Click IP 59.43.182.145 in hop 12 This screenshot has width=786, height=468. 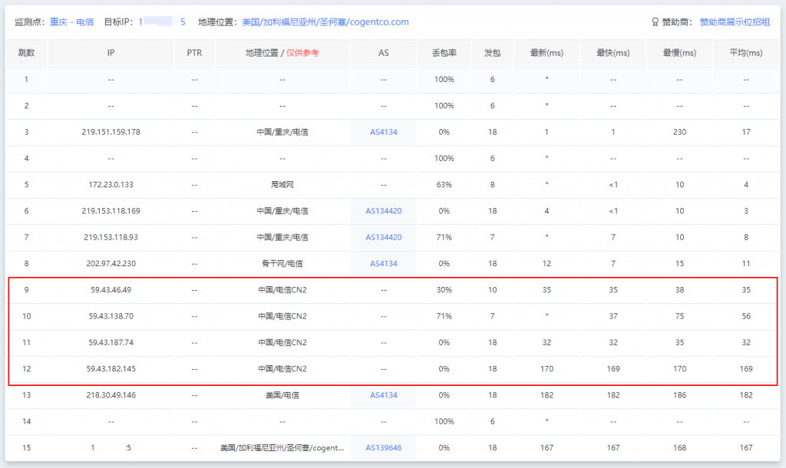[x=111, y=369]
